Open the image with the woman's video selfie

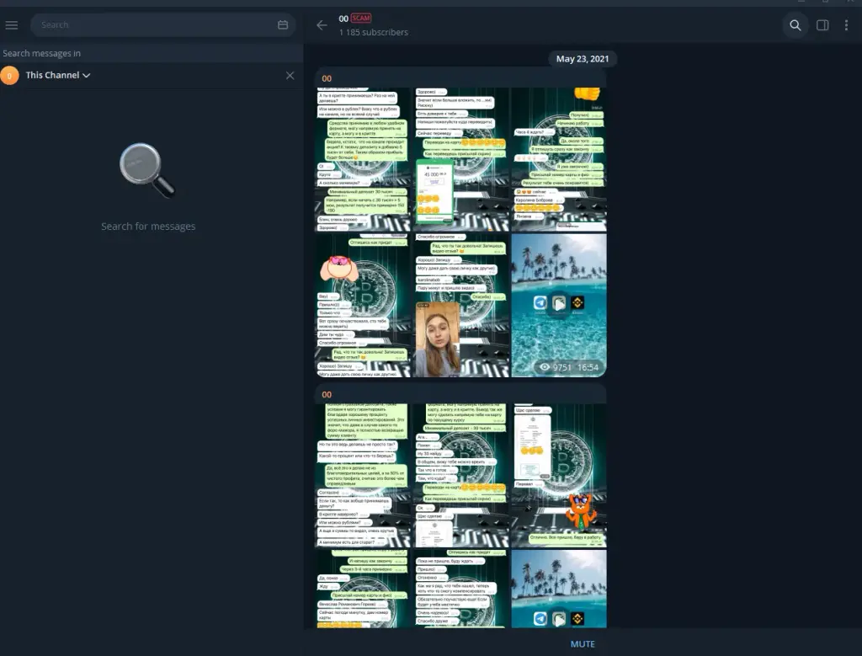pos(460,305)
